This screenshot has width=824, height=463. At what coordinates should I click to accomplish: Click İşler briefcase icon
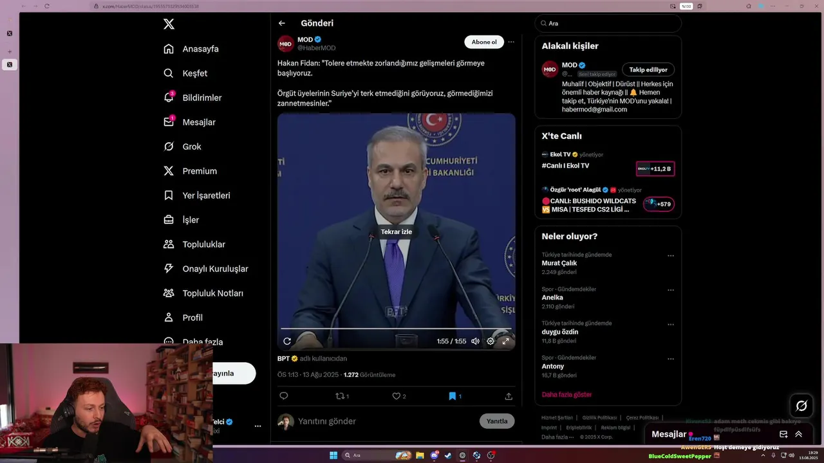[169, 220]
